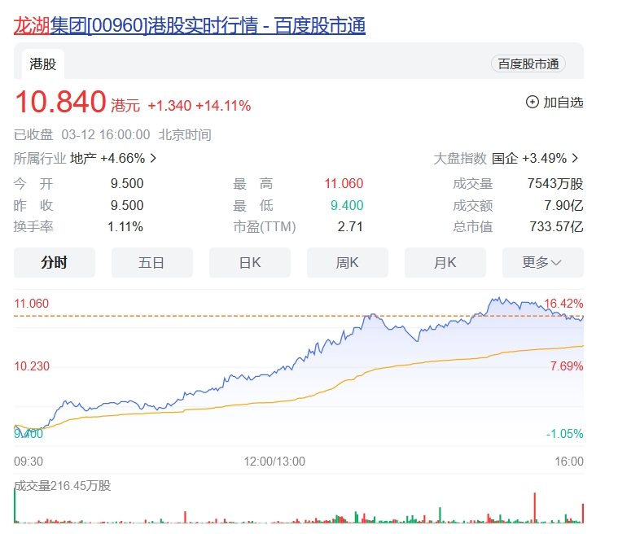The width and height of the screenshot is (618, 534).
Task: Click the 总市值 value 733.57亿
Action: (x=556, y=226)
